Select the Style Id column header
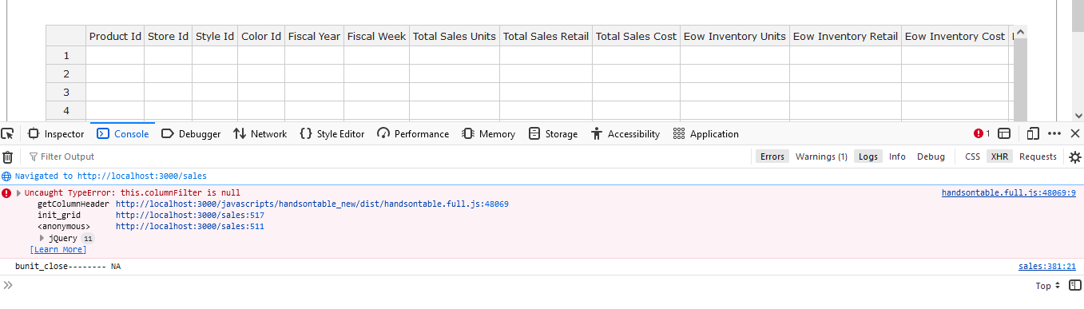 pos(215,36)
